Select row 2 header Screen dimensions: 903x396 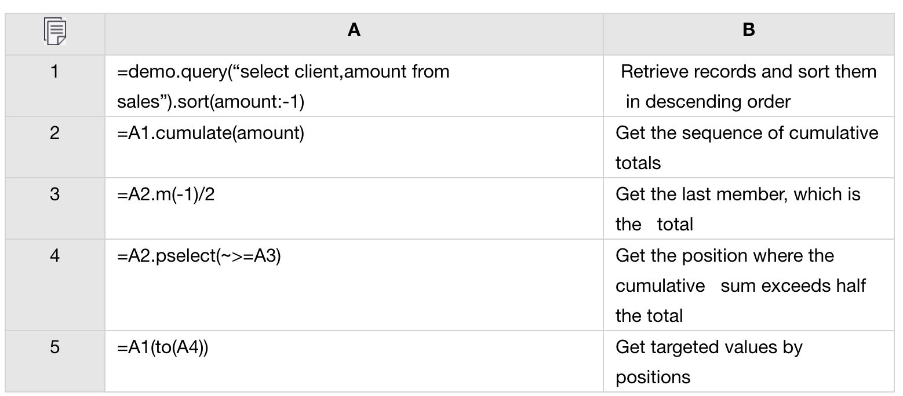pyautogui.click(x=54, y=134)
